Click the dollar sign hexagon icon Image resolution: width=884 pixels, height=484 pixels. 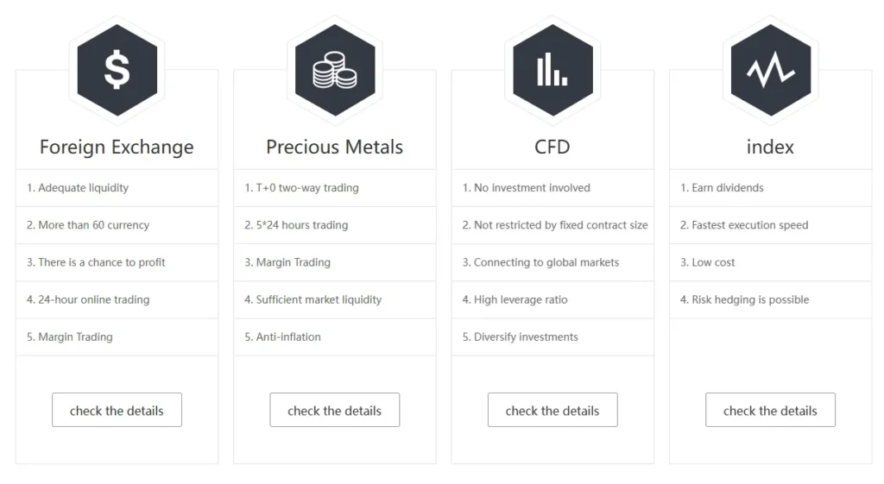coord(117,70)
